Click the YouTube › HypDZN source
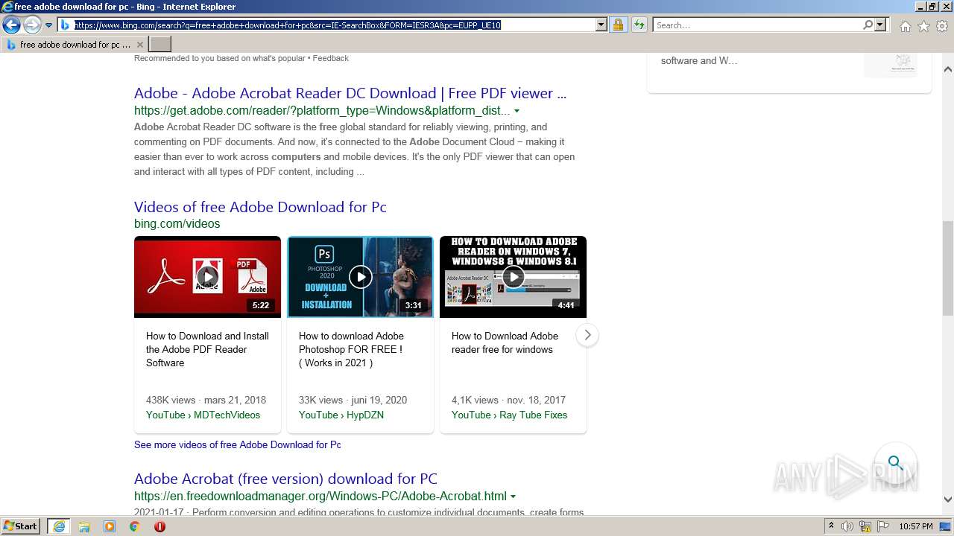Image resolution: width=954 pixels, height=536 pixels. tap(341, 415)
